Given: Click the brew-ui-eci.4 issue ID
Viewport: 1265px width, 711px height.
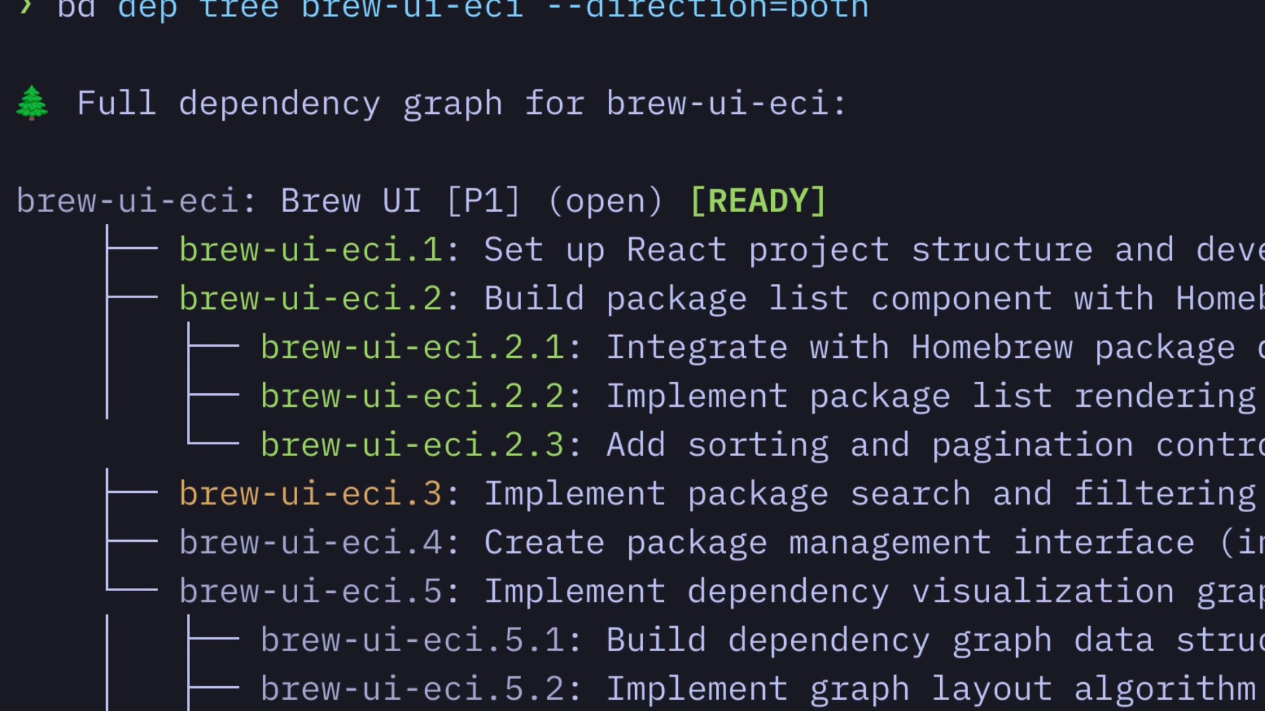Looking at the screenshot, I should tap(310, 542).
